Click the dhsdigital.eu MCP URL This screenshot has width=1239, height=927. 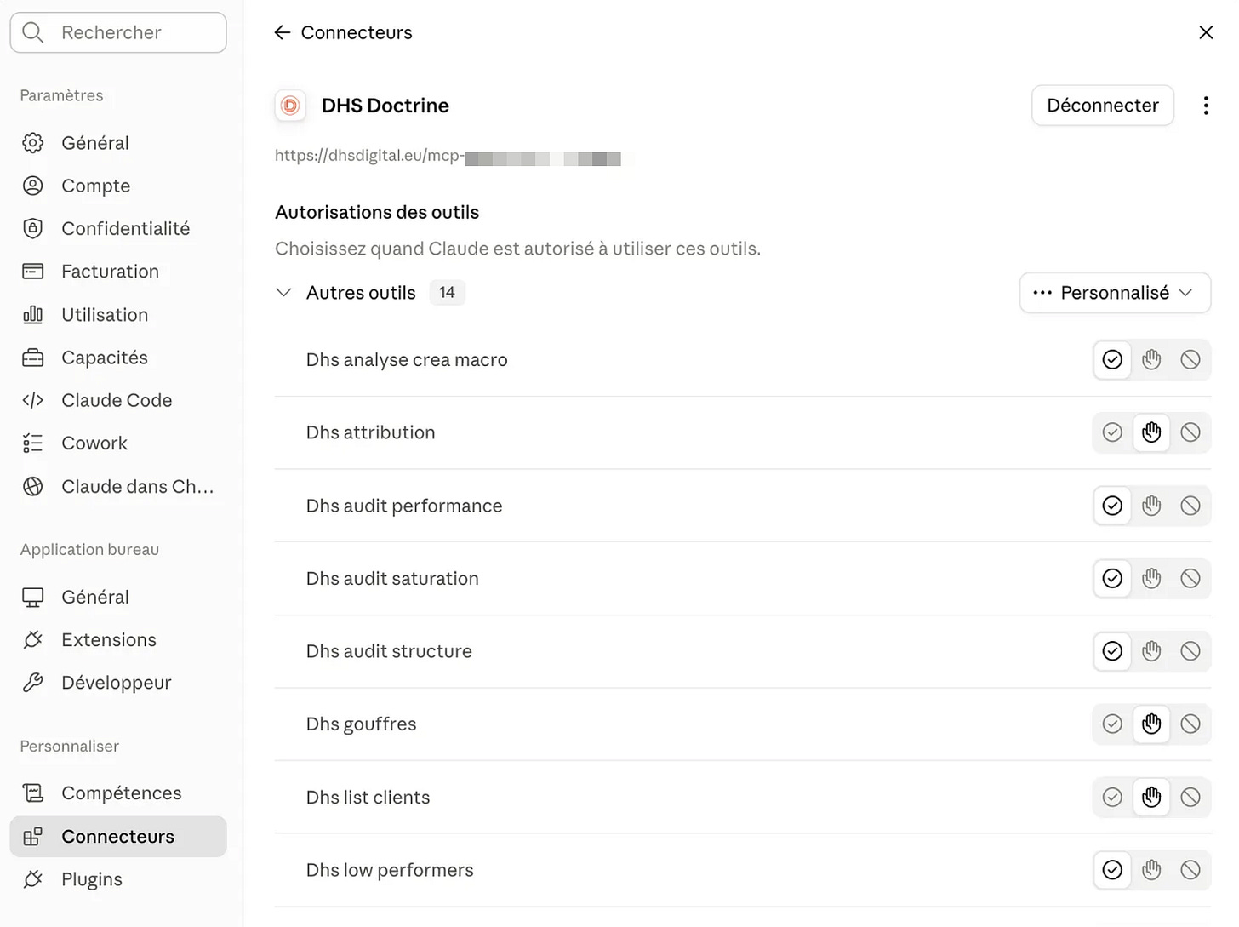click(x=448, y=157)
